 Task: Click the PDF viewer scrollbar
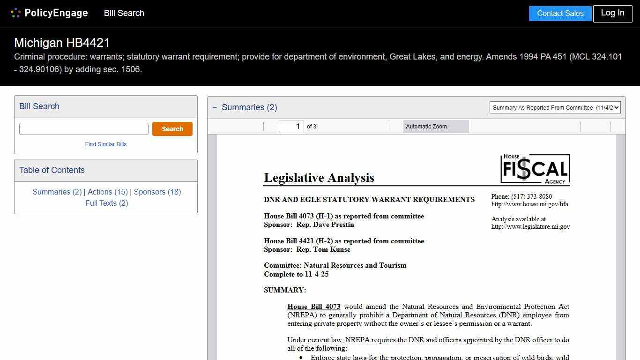point(622,211)
